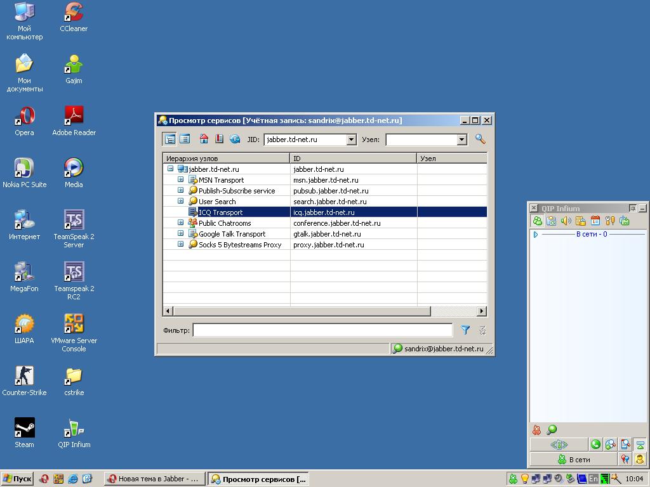Open the QIP padlock privacy icon

tap(580, 221)
